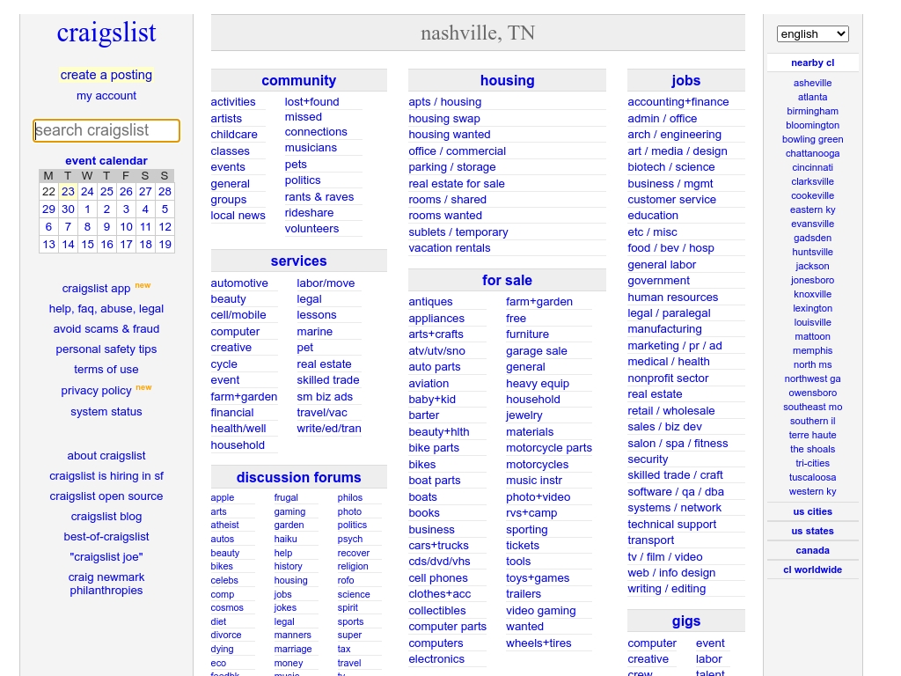The height and width of the screenshot is (676, 901).
Task: Open the atheist discussion forum
Action: point(224,525)
